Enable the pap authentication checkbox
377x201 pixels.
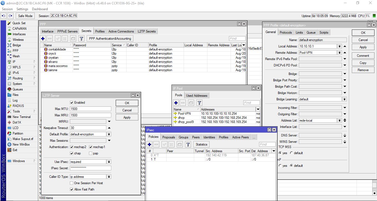coord(91,153)
